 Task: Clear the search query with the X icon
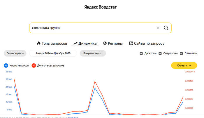(x=158, y=28)
